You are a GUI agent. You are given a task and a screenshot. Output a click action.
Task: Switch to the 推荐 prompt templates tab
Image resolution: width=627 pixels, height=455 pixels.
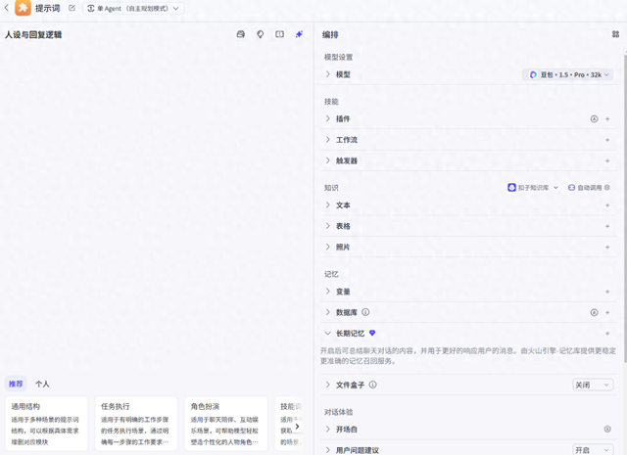click(16, 384)
